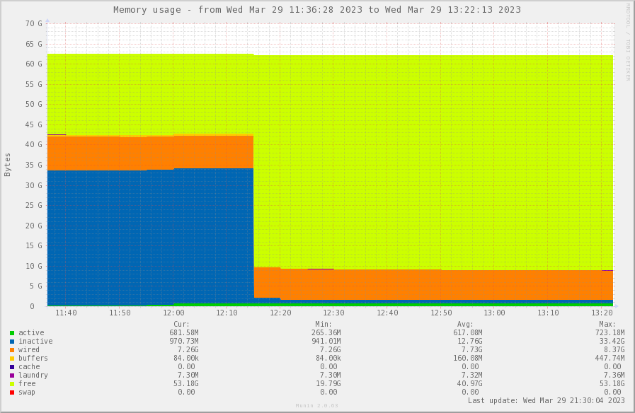
Task: Click the RRDTOOL / TOBI OETIKER vertical text
Action: coord(627,42)
